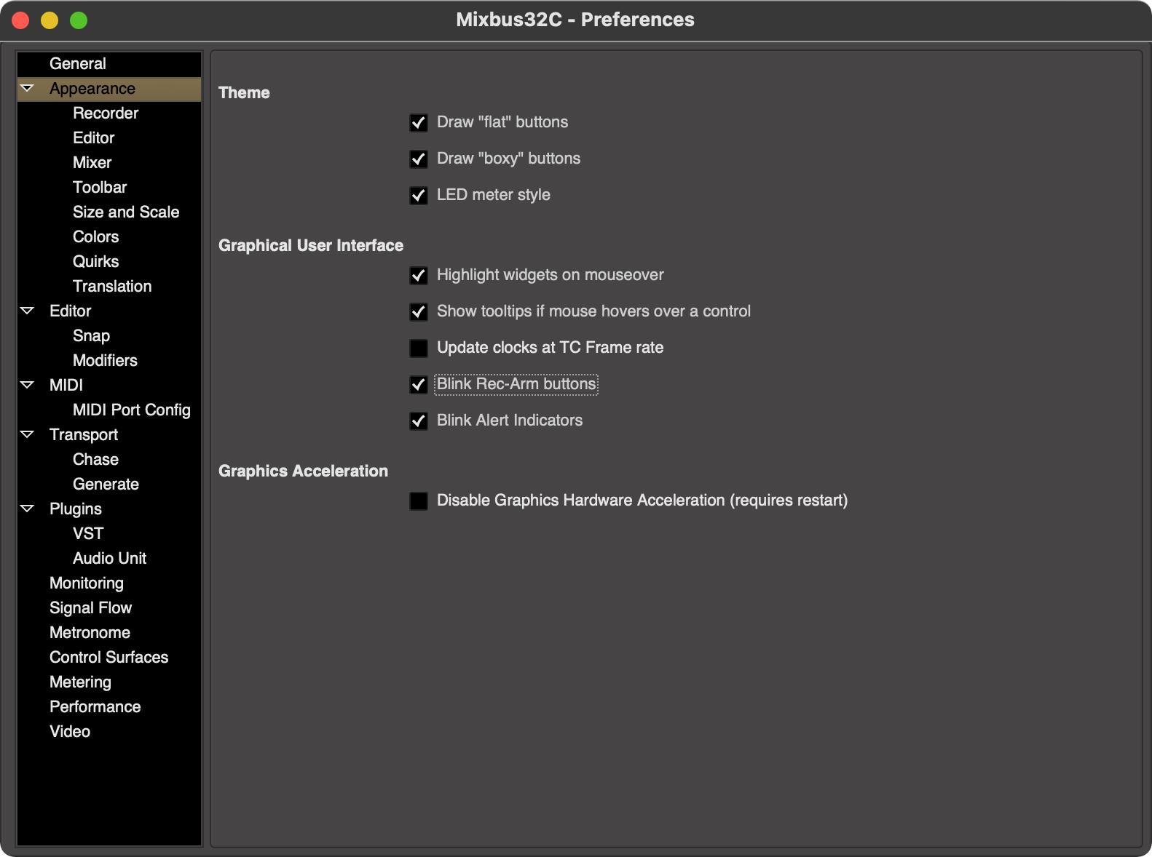The width and height of the screenshot is (1152, 857).
Task: Disable LED meter style checkbox
Action: [x=419, y=195]
